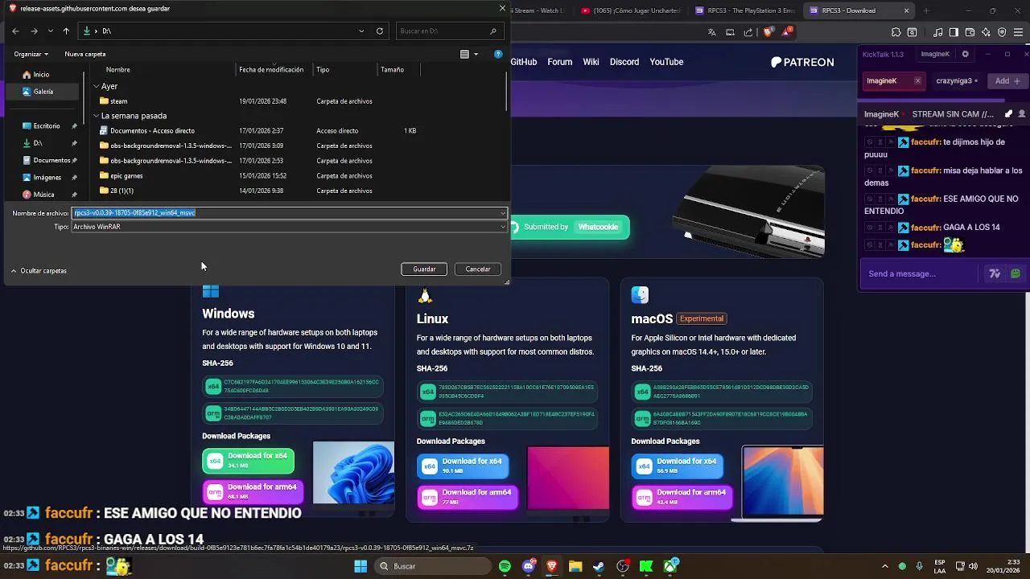
Task: Collapse folders with Ocultar carpetas
Action: point(39,271)
